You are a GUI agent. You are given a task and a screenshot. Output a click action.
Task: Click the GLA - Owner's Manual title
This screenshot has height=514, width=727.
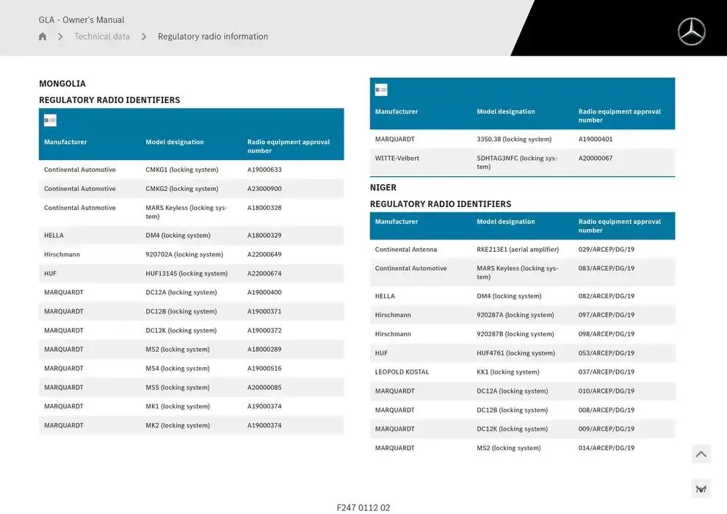pos(82,20)
